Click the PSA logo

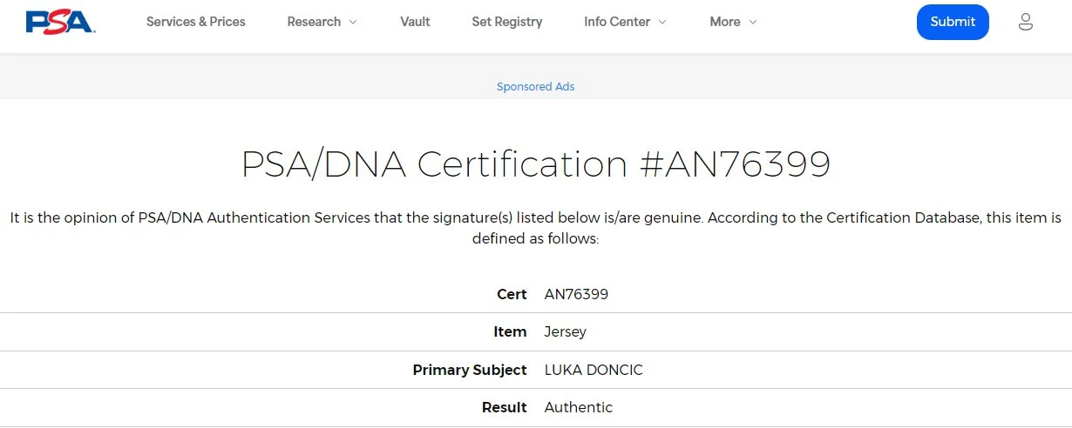click(60, 22)
